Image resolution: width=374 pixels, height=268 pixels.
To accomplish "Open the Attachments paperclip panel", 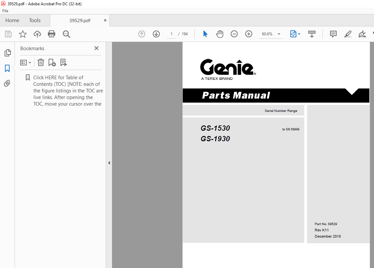I will tap(7, 84).
